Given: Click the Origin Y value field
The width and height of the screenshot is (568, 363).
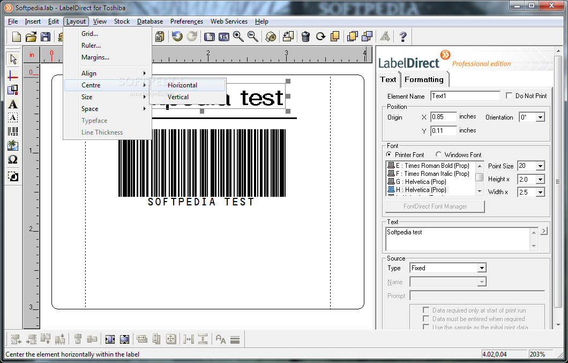Looking at the screenshot, I should (x=443, y=130).
